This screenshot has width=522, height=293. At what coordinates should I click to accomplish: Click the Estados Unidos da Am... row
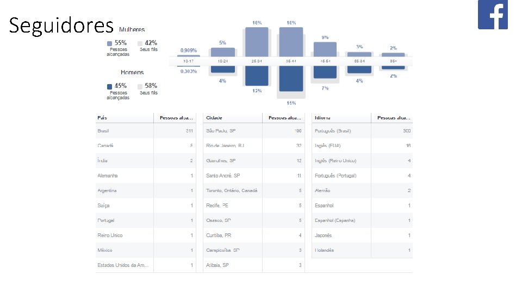pos(146,265)
